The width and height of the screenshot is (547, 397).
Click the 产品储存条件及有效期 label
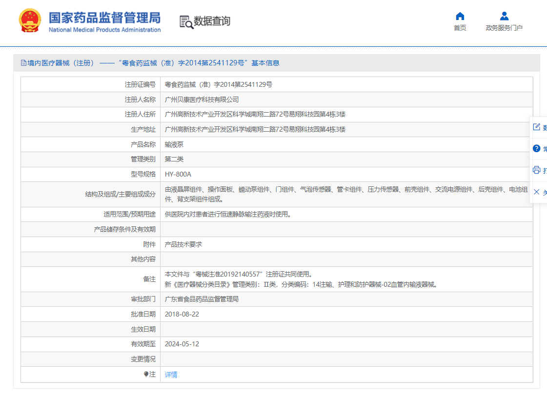pyautogui.click(x=124, y=229)
